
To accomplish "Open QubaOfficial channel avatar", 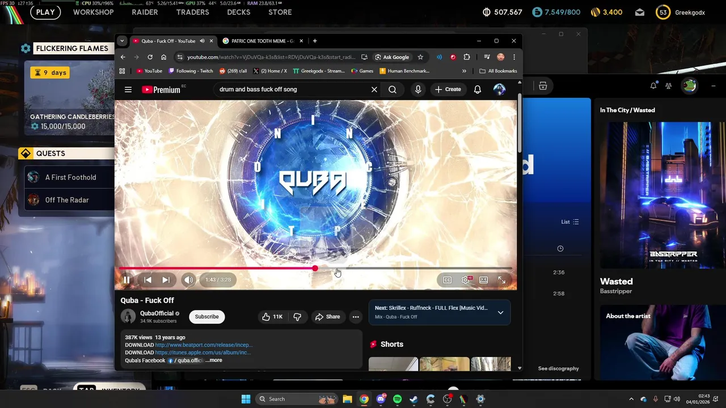I will 128,317.
